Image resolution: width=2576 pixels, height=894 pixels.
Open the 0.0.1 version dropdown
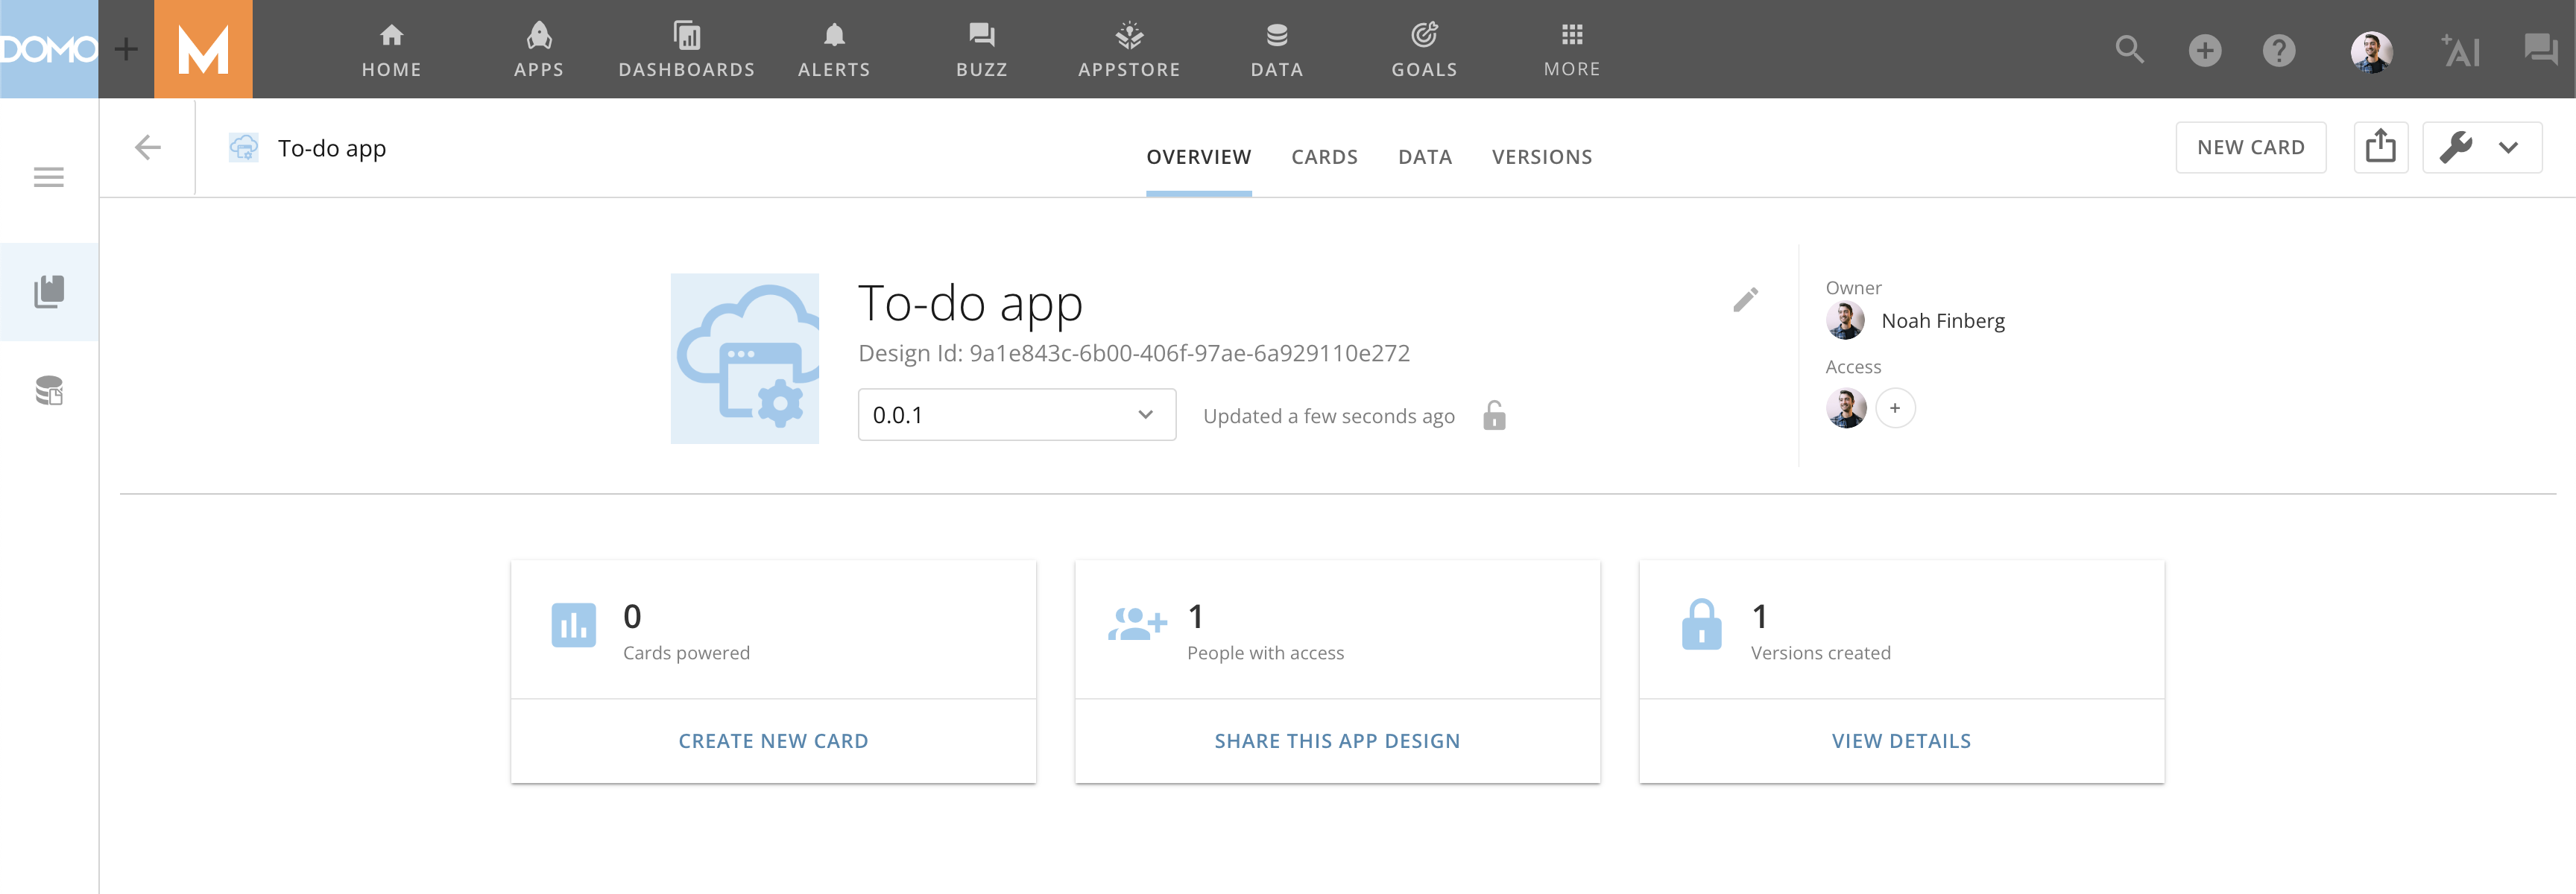coord(1016,415)
